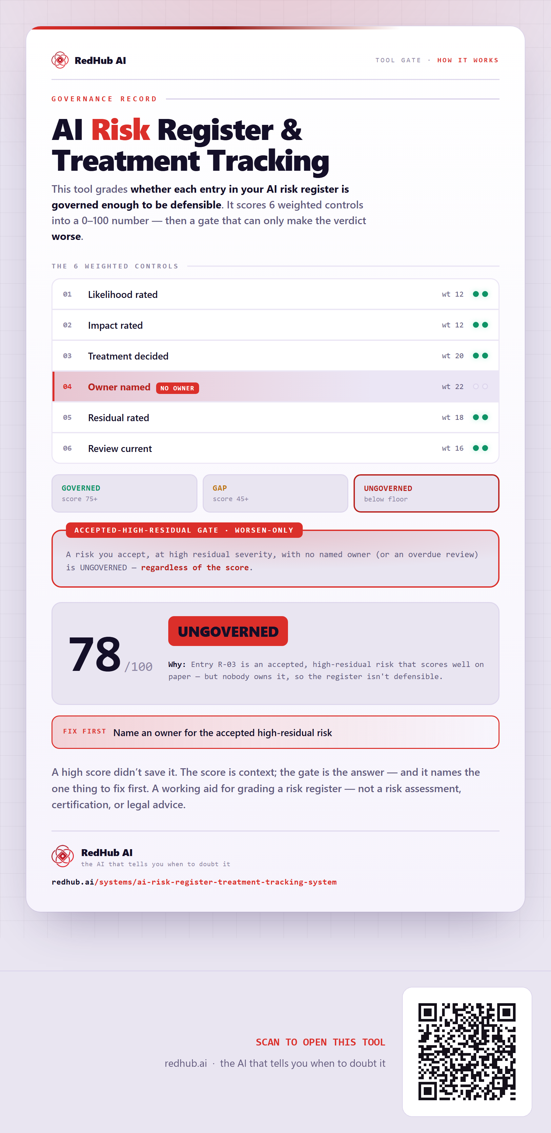Viewport: 551px width, 1133px height.
Task: Click the RedHub AI footer logo icon
Action: [x=63, y=856]
